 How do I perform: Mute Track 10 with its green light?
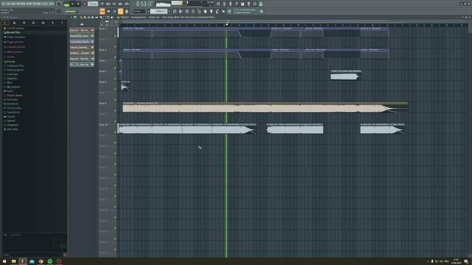(115, 132)
